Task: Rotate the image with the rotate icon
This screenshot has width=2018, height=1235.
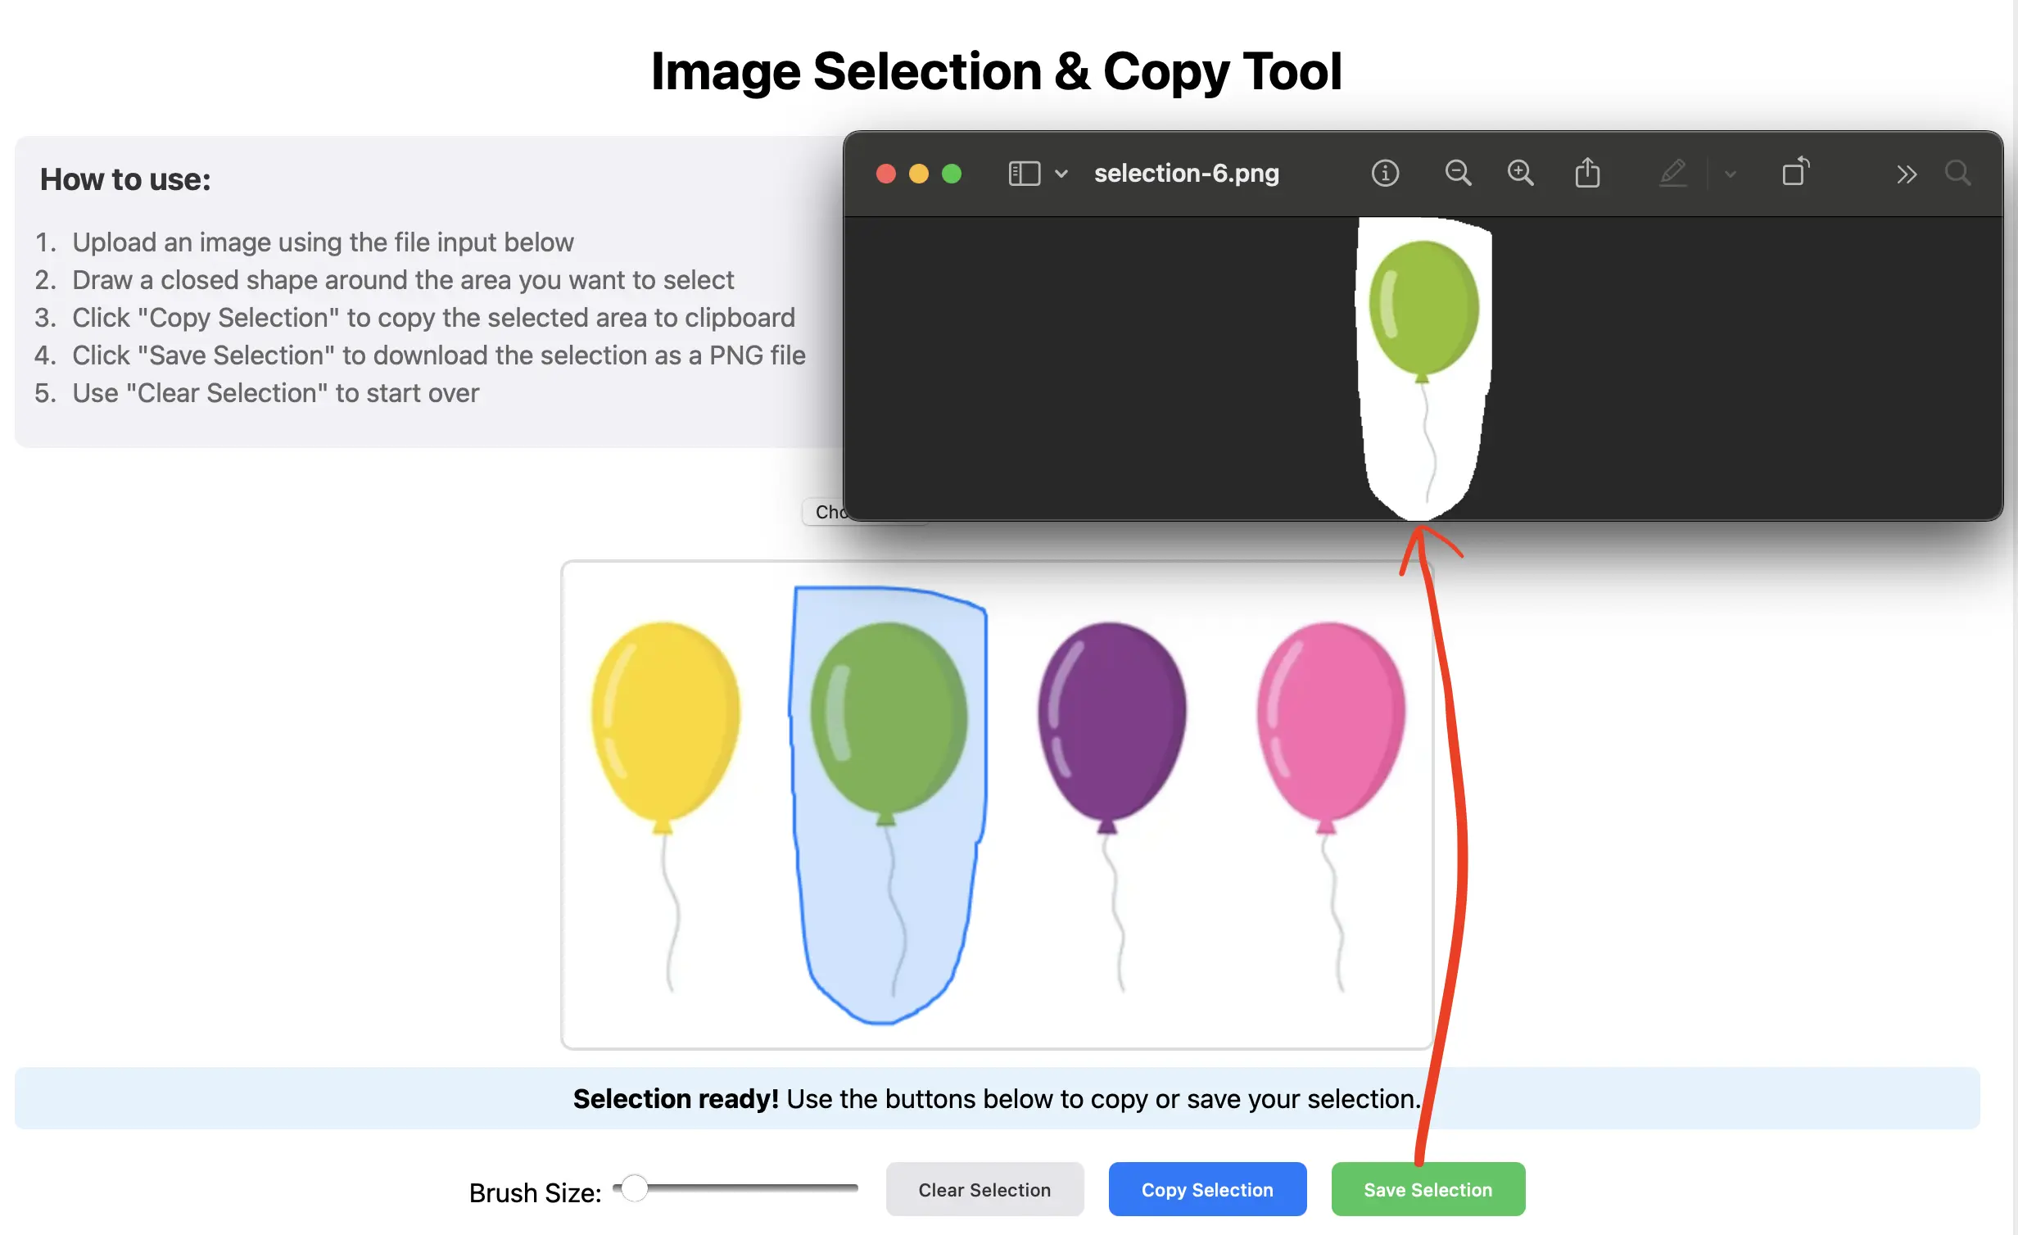Action: [1795, 172]
